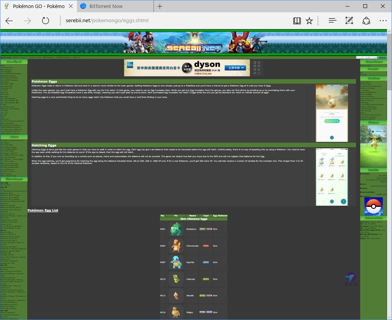Click the Charmander picture
Viewport: 392px width, 320px height.
(176, 246)
